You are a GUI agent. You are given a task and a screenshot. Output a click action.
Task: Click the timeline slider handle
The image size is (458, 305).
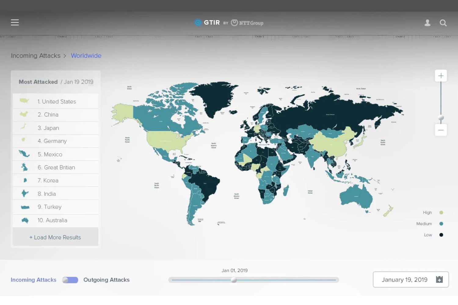234,280
